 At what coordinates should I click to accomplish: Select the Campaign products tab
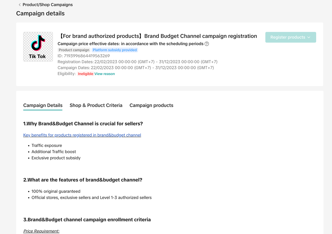point(151,105)
